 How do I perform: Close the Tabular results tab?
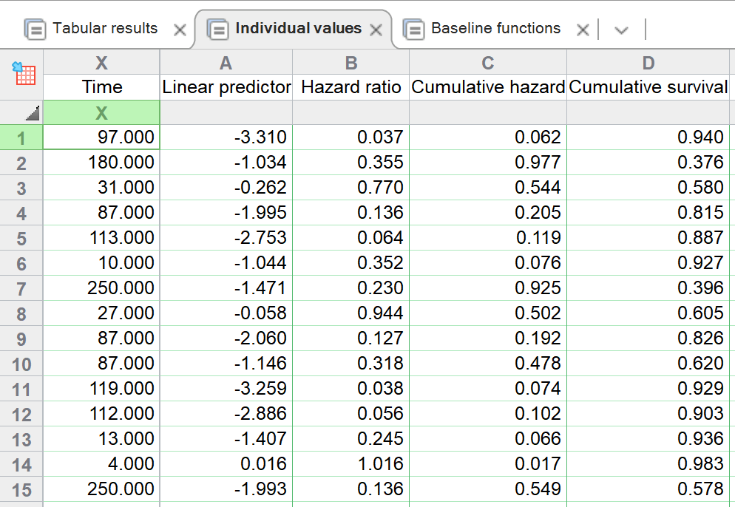coord(179,30)
